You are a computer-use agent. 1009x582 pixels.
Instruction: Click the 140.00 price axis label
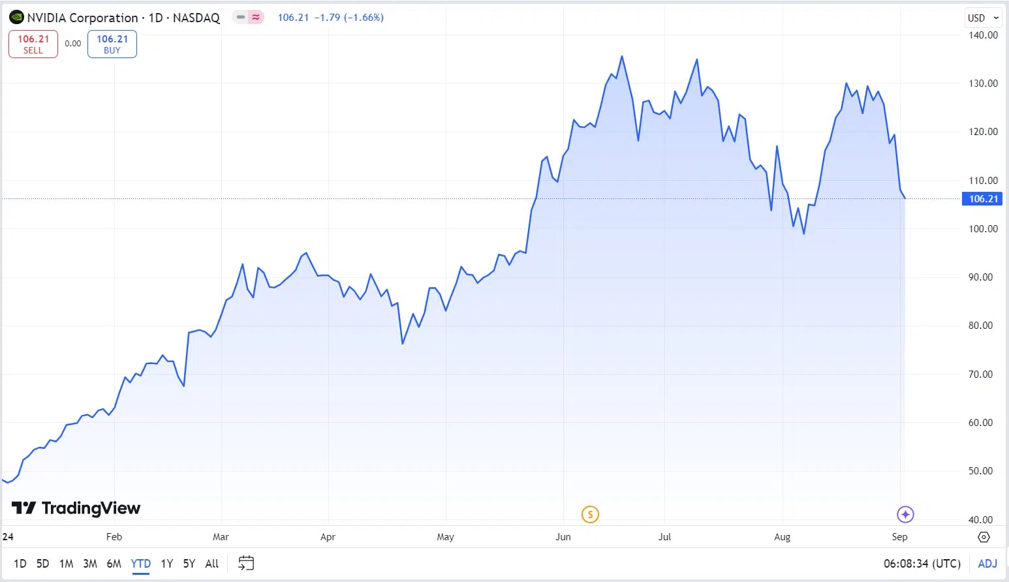[x=983, y=35]
